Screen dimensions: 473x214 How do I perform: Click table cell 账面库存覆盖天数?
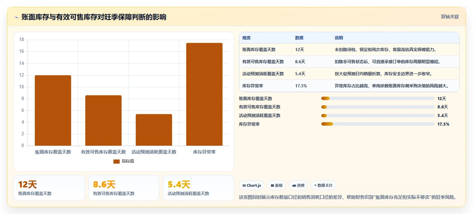pyautogui.click(x=259, y=50)
